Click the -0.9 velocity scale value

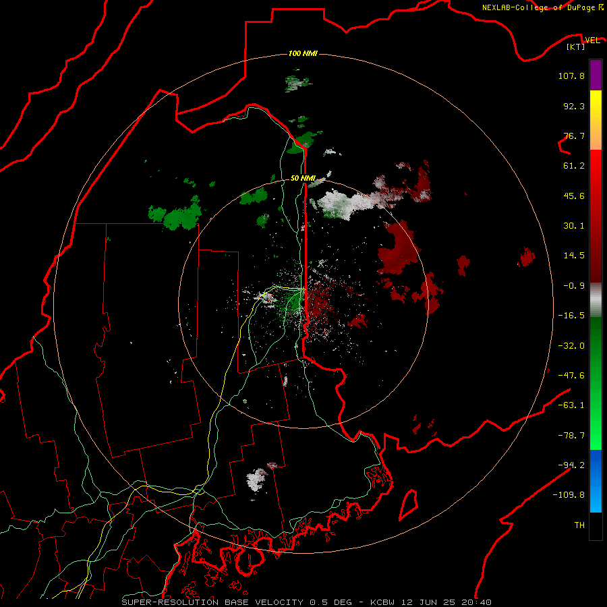(574, 286)
